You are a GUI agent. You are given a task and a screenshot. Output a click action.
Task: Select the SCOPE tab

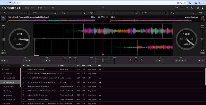[x=40, y=8]
